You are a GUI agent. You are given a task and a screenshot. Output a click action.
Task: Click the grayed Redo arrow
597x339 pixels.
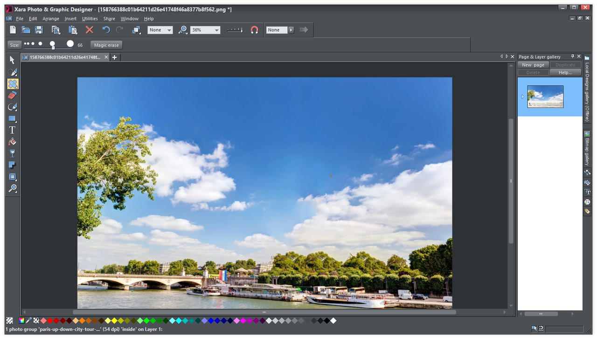click(120, 30)
